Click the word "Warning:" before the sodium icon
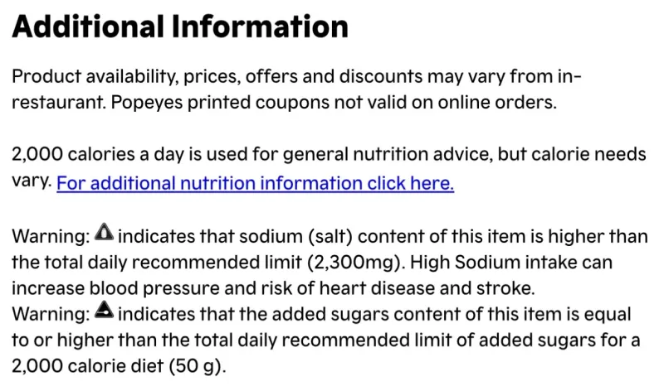 (x=50, y=236)
